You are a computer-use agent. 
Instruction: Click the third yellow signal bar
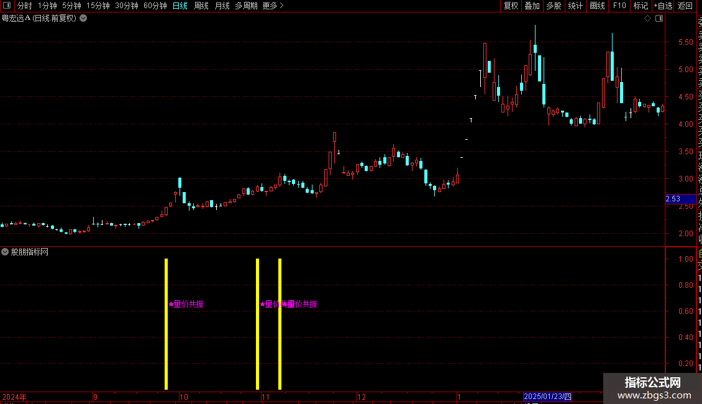click(x=280, y=324)
